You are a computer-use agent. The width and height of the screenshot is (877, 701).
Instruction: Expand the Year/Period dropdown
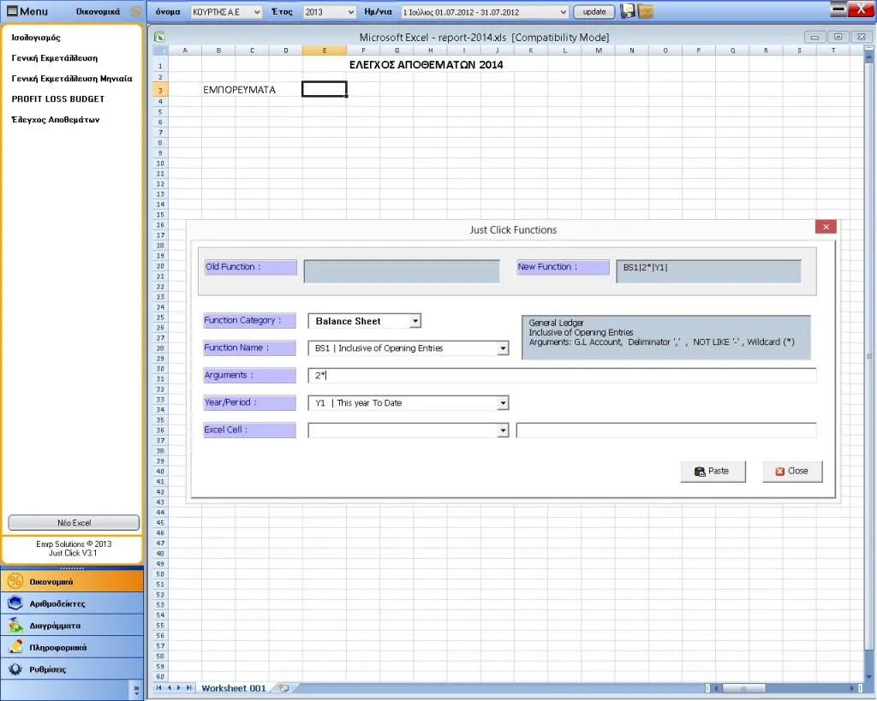pyautogui.click(x=503, y=403)
